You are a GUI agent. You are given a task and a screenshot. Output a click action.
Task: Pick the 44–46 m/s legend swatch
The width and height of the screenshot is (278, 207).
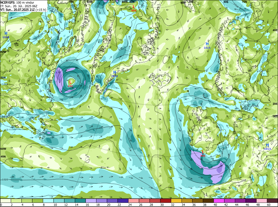click(240, 201)
